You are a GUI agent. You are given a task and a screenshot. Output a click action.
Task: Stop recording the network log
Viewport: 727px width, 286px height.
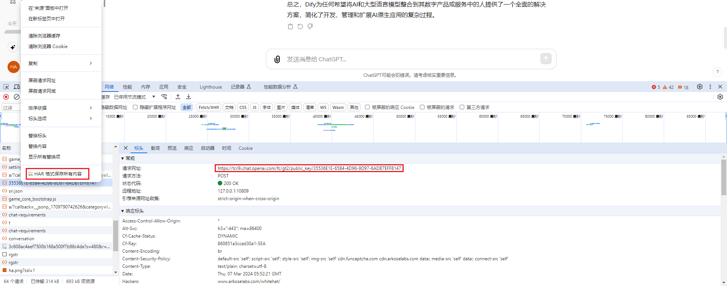point(6,97)
